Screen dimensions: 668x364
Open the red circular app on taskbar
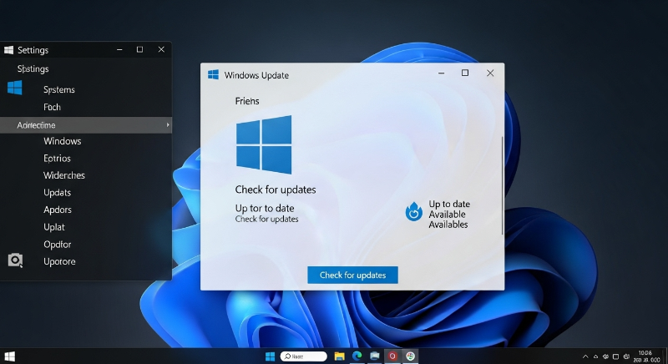click(392, 356)
